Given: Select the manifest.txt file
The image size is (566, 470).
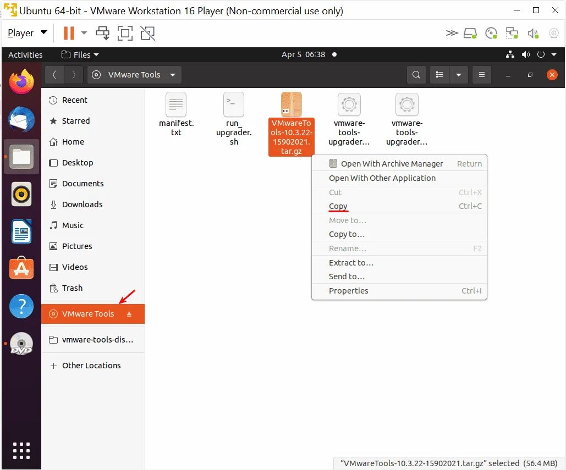Looking at the screenshot, I should [176, 114].
